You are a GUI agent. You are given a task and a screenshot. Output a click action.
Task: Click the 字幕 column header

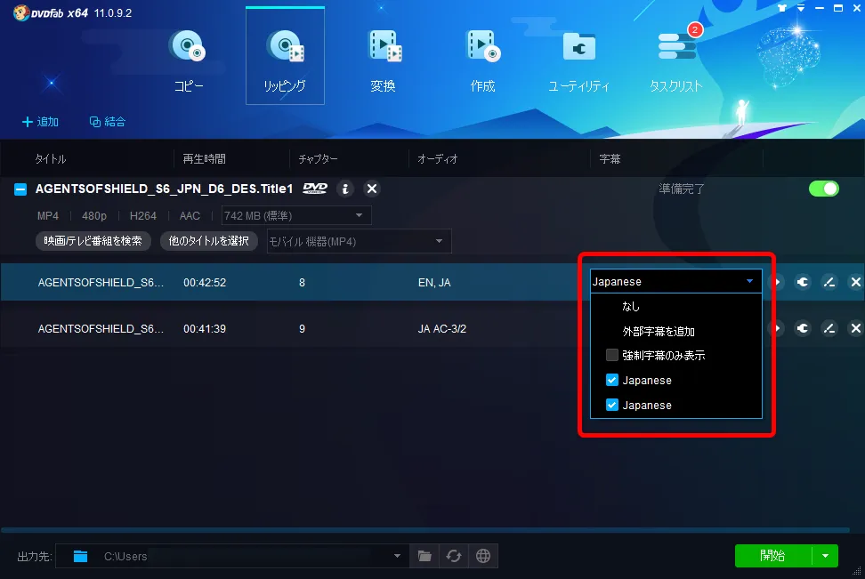(610, 159)
